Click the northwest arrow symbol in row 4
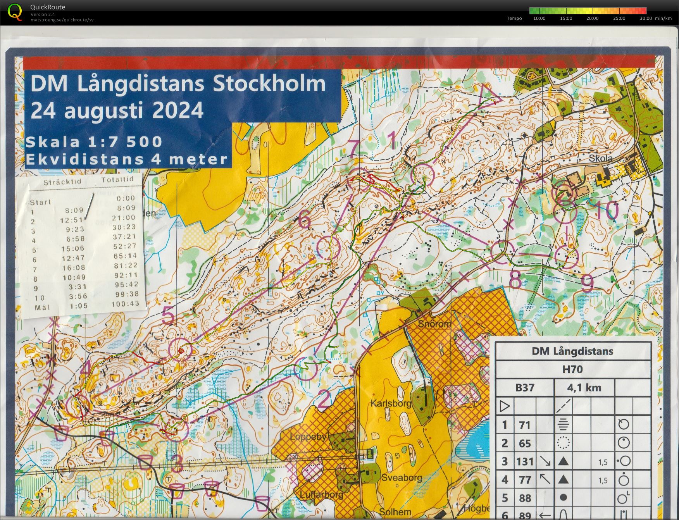679x520 pixels. [545, 479]
